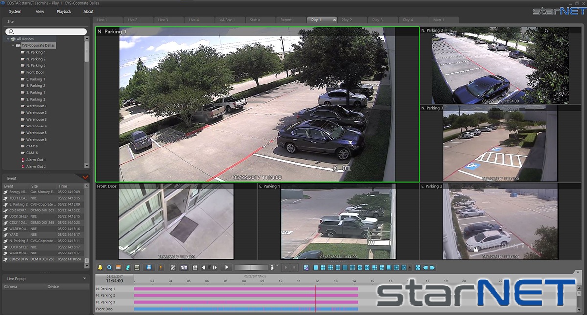The height and width of the screenshot is (315, 587).
Task: Click the playback speed slider
Action: pos(250,268)
